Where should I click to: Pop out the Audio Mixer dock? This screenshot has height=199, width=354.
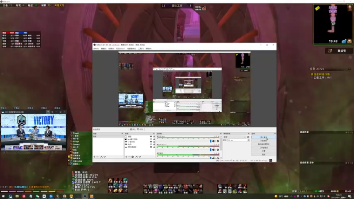point(221,134)
